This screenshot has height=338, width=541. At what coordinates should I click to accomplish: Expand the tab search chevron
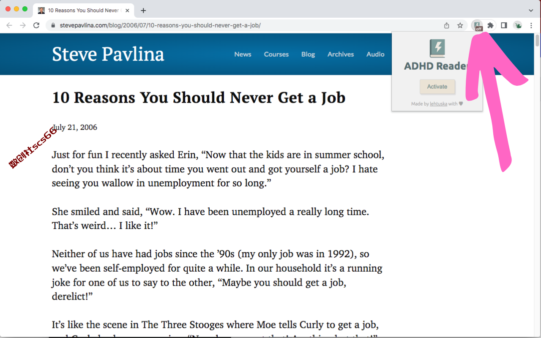531,10
